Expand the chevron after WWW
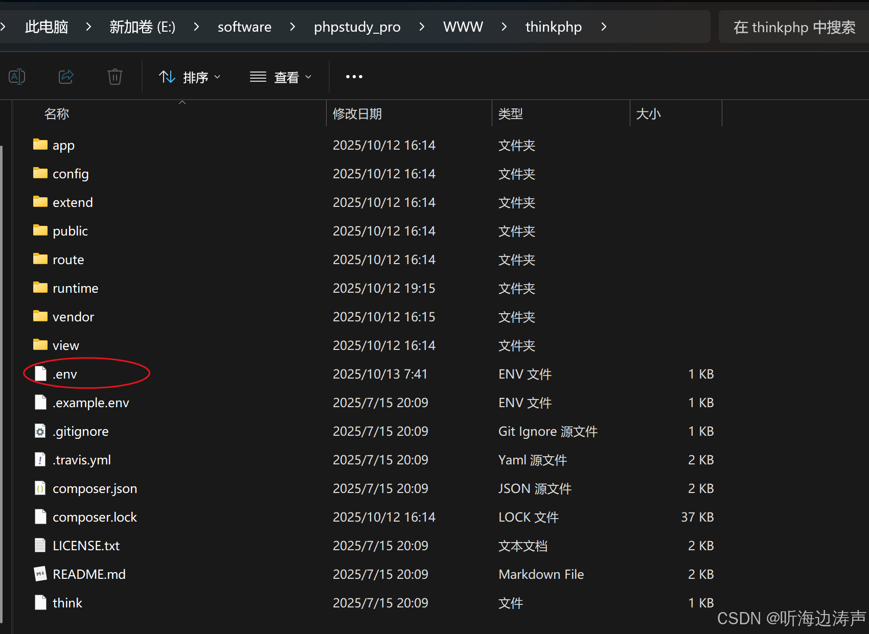 [x=504, y=27]
